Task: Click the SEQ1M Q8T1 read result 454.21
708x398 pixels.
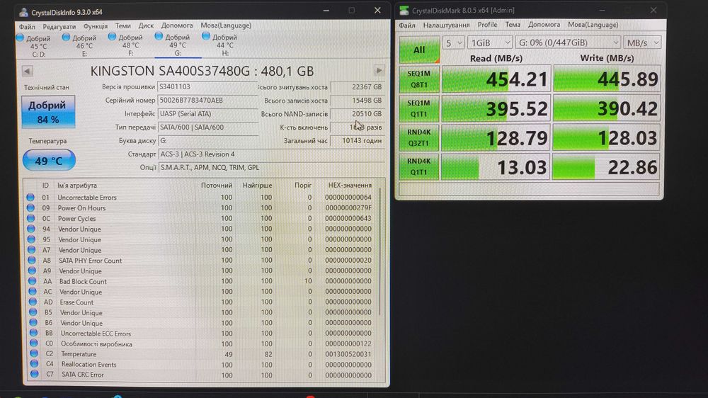Action: point(496,79)
